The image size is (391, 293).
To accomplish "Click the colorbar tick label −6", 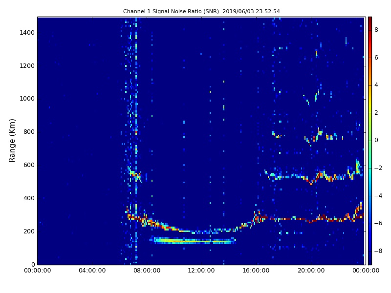I will click(378, 223).
